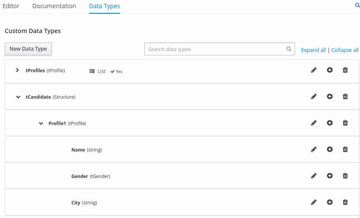Click the Gender field label
The width and height of the screenshot is (360, 218).
80,176
